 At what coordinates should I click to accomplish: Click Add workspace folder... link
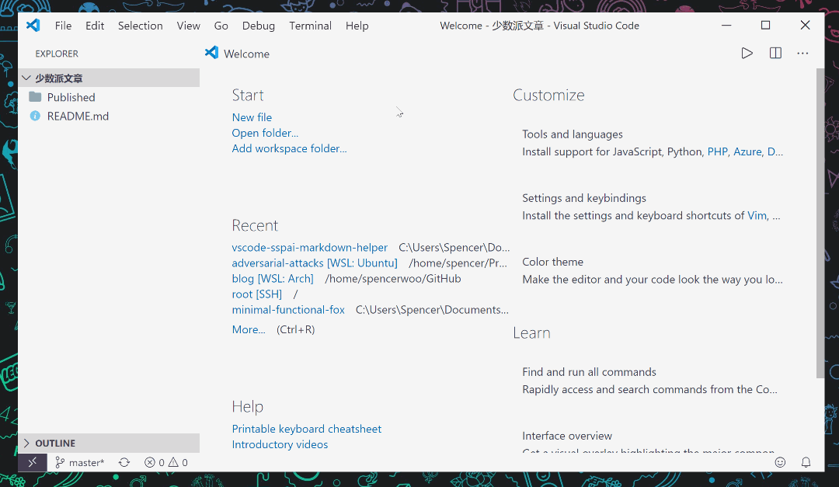point(289,148)
